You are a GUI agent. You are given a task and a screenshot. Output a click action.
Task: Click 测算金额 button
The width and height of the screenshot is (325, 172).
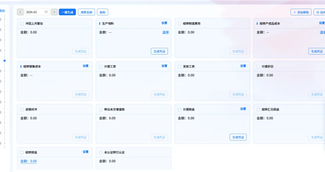(86, 12)
